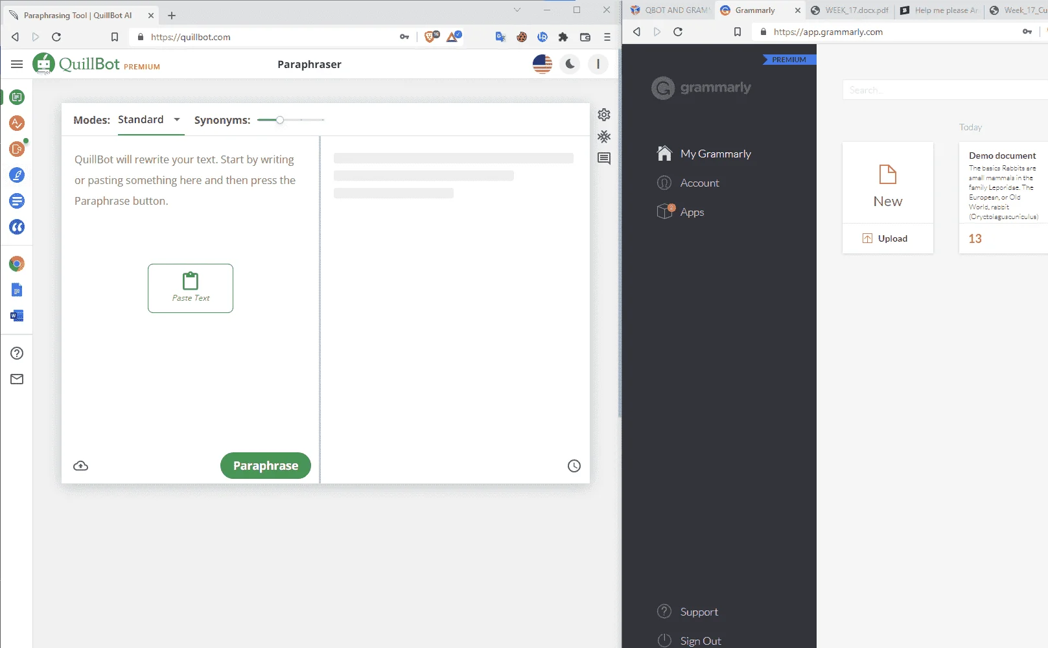Click the Brave Shields lion icon
The image size is (1048, 648).
pos(431,37)
